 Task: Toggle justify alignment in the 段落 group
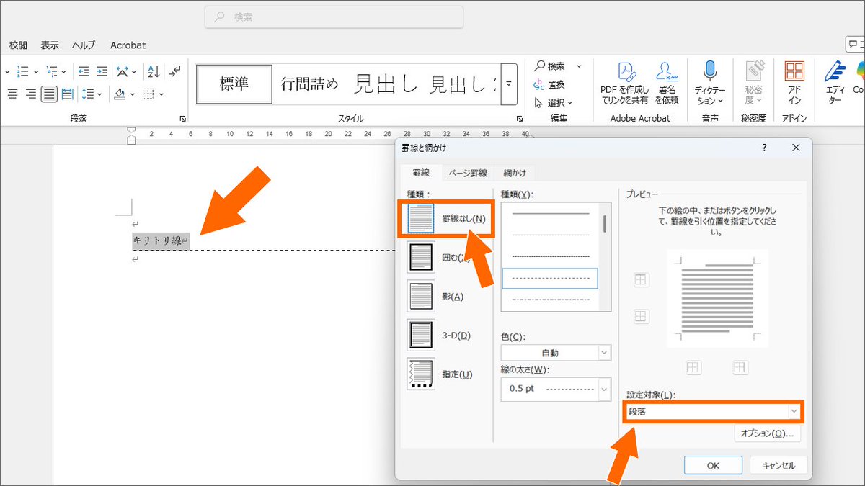point(49,94)
